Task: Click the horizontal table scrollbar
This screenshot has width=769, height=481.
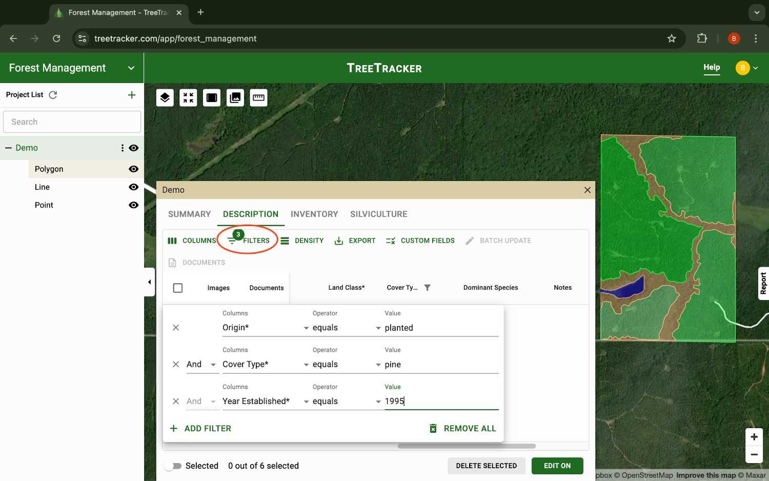Action: [467, 446]
